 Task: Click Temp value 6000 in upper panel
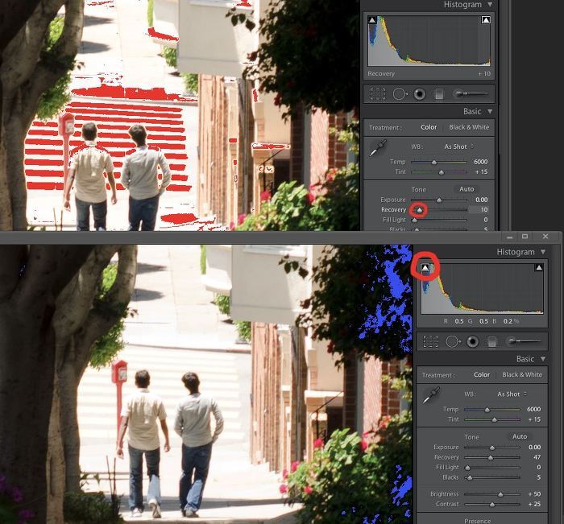coord(480,162)
